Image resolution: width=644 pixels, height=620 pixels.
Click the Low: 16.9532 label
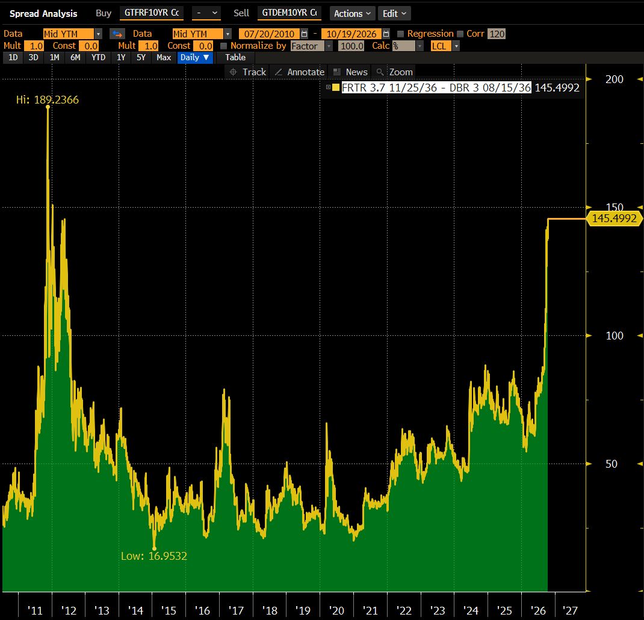(x=154, y=556)
